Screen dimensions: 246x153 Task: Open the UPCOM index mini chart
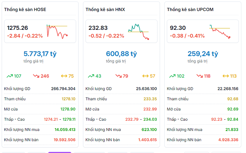pyautogui.click(x=220, y=31)
